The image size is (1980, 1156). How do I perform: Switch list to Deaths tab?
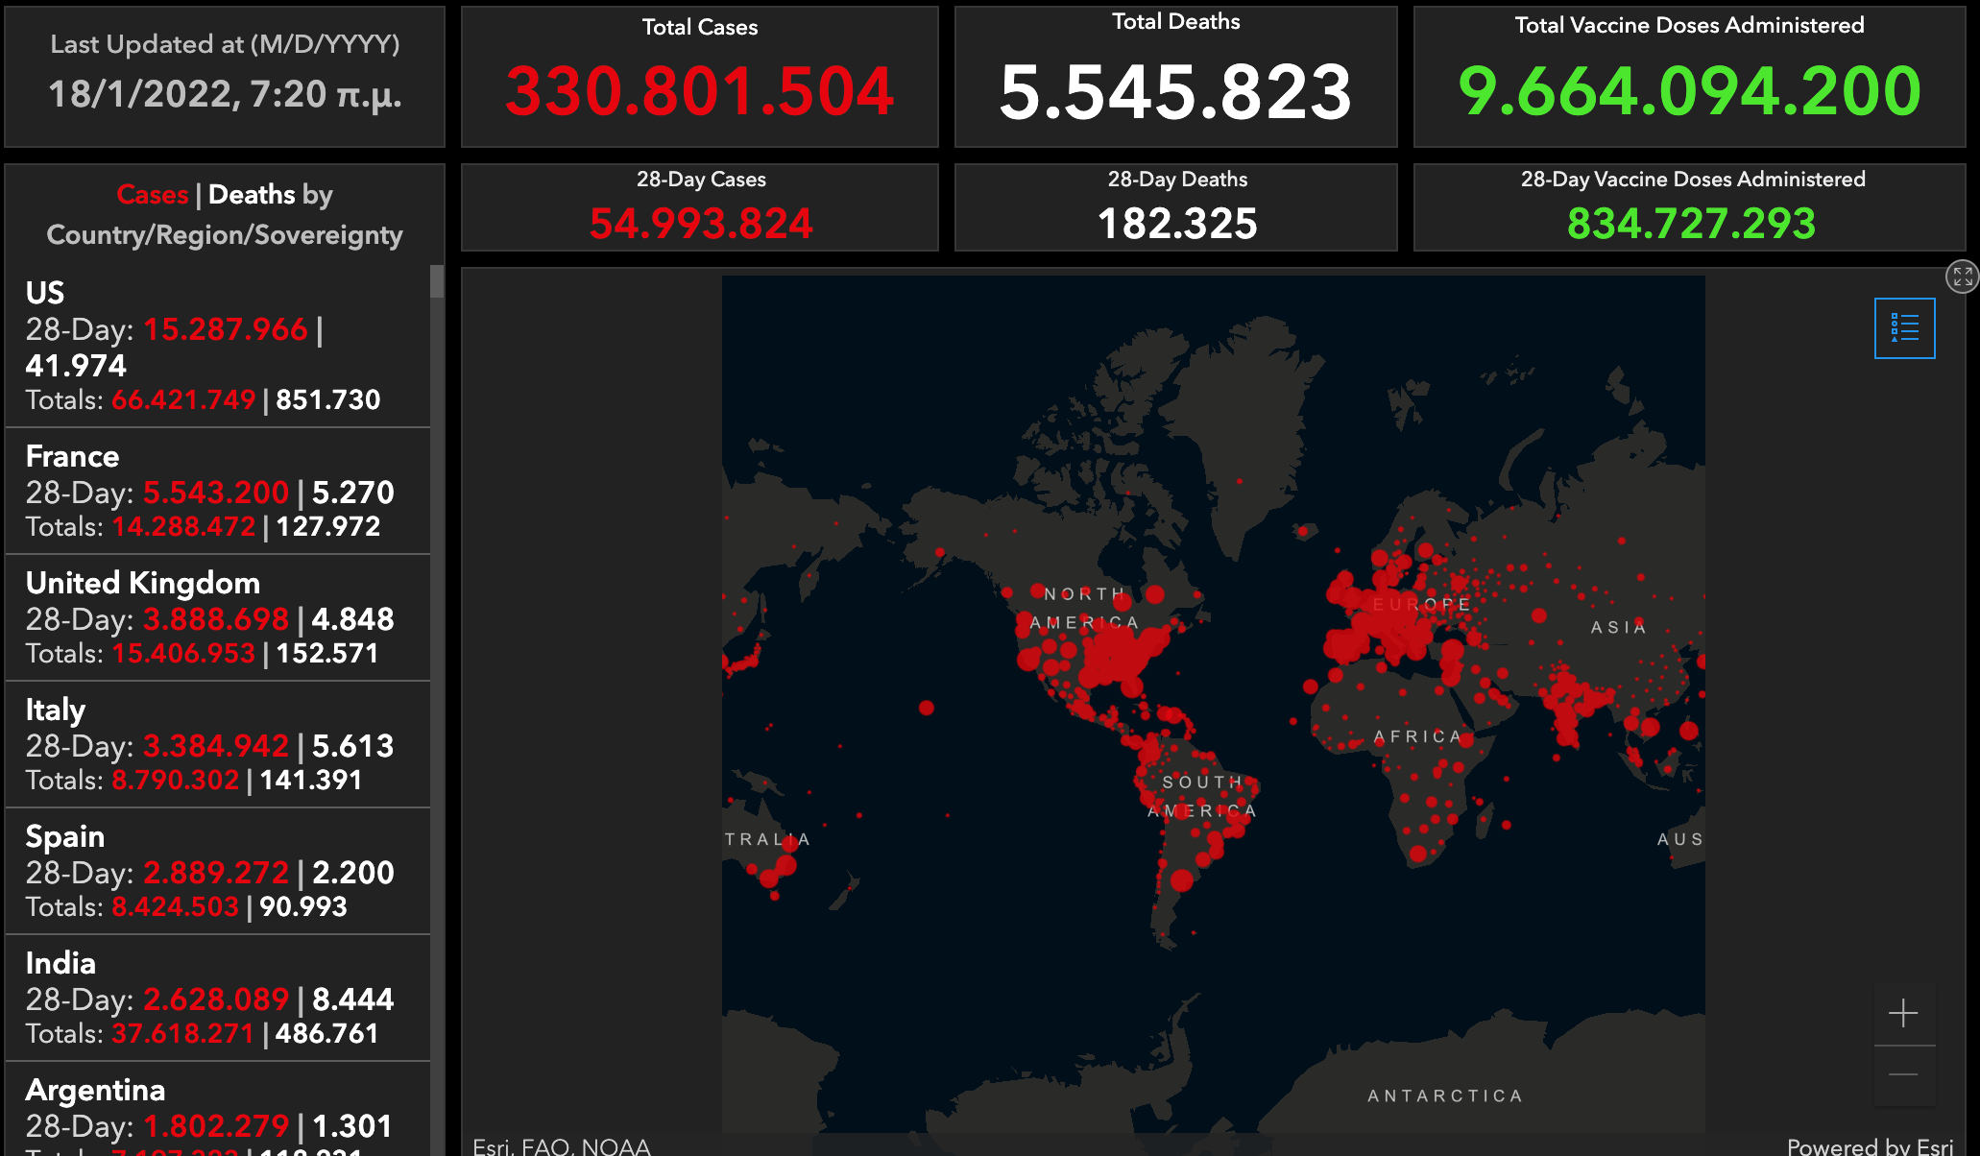click(251, 195)
